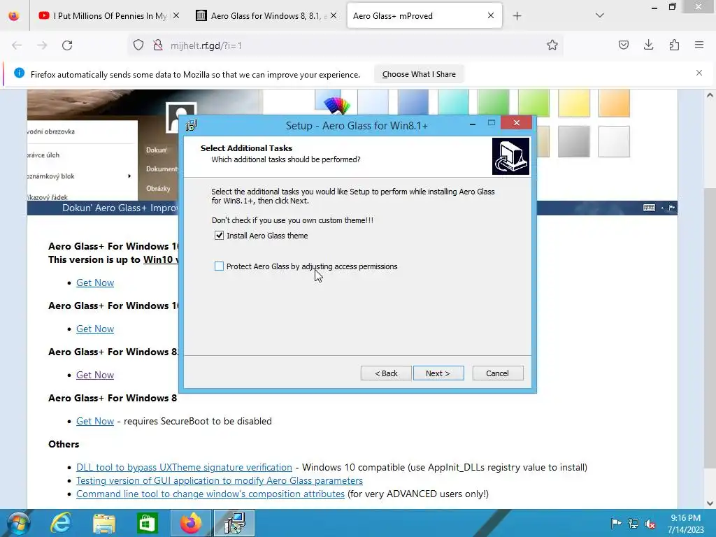
Task: Reload the current page
Action: pos(67,45)
